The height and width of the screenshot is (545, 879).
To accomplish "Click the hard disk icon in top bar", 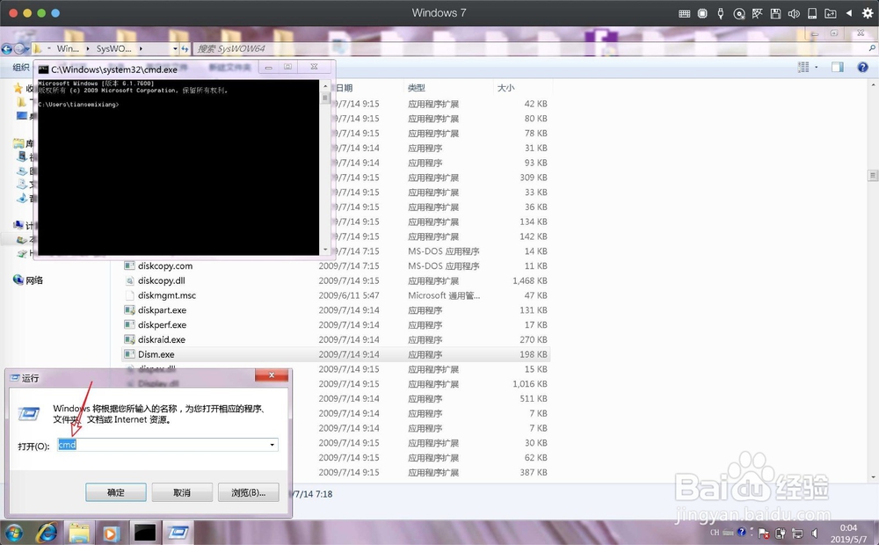I will coord(811,13).
